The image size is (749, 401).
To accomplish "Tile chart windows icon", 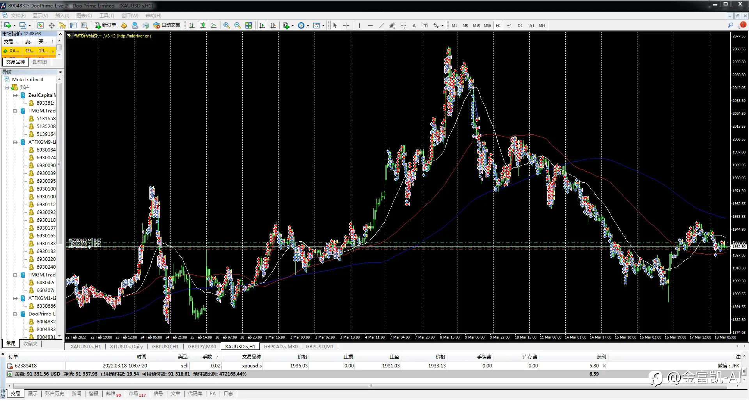I will [248, 25].
